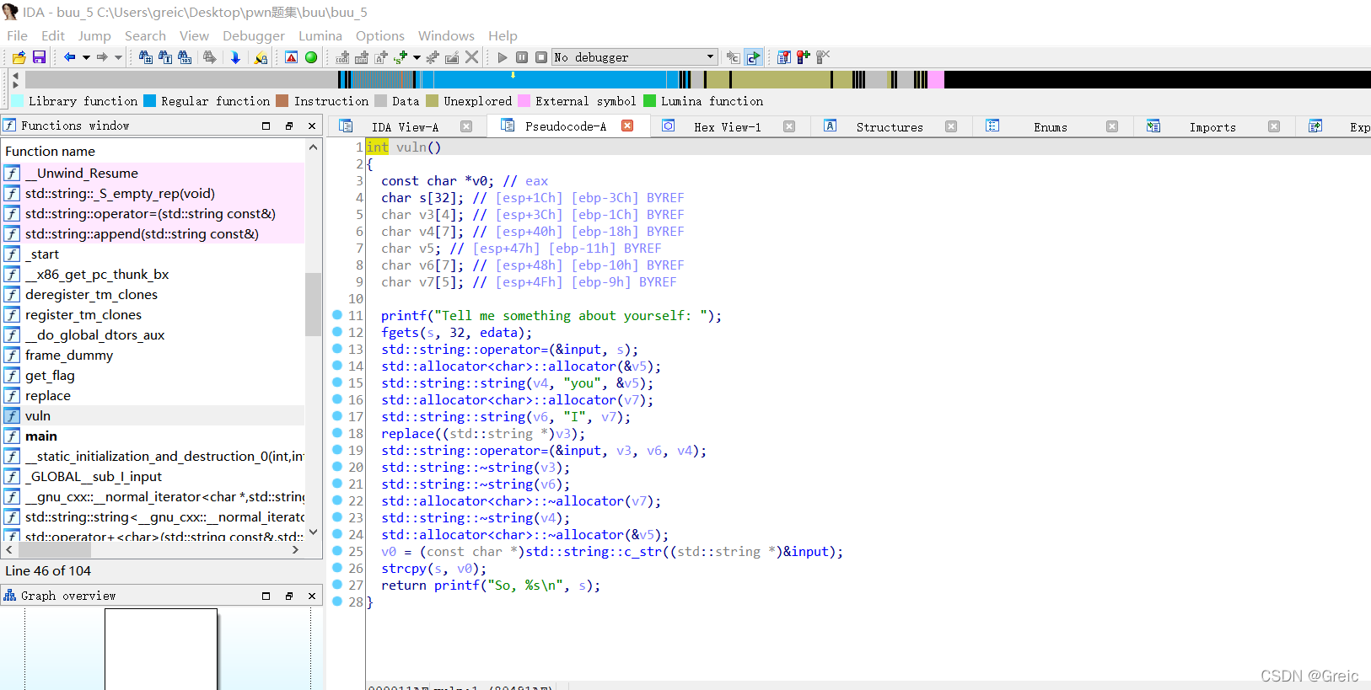Close the Hex View-1 tab

tap(789, 126)
